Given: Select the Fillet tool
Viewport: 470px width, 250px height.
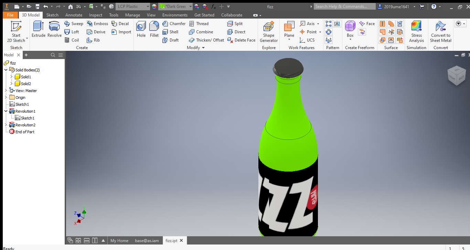Looking at the screenshot, I should coord(154,29).
